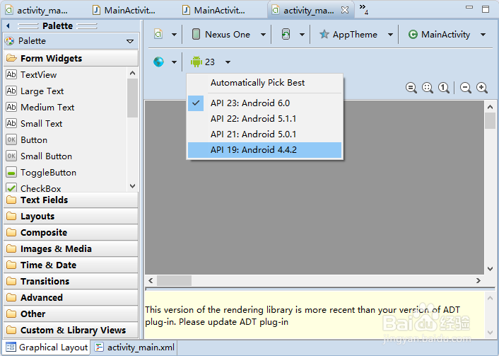Select API 21: Android 5.0.1
Screen dimensions: 499x356
coord(264,134)
